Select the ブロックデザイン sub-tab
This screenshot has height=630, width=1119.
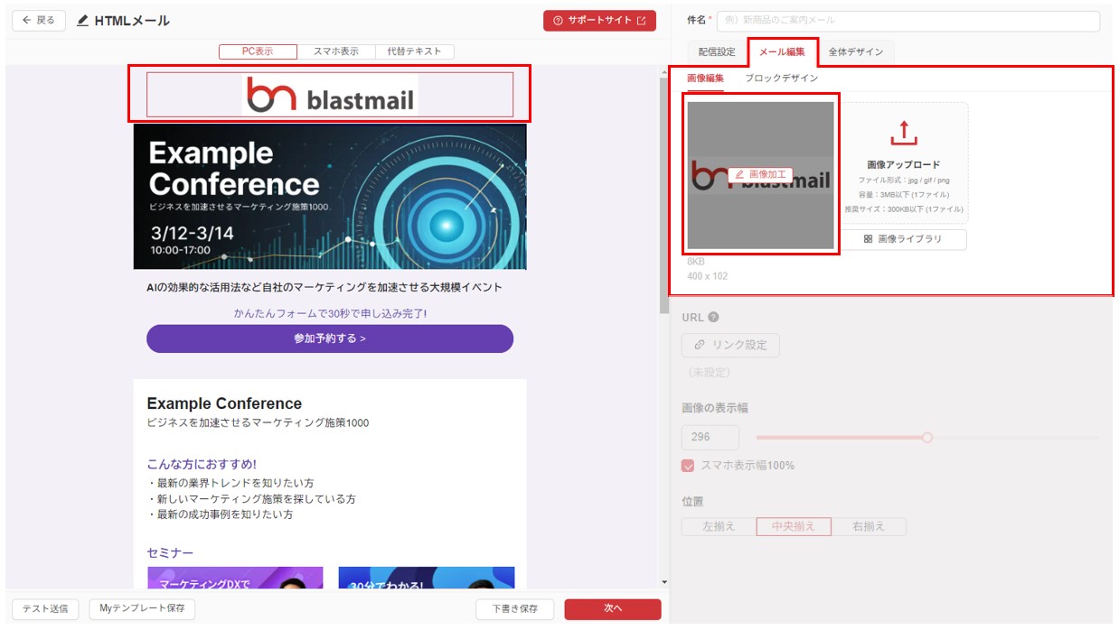coord(781,79)
